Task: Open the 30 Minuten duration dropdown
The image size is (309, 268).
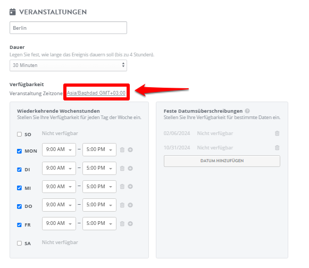Action: (x=68, y=65)
